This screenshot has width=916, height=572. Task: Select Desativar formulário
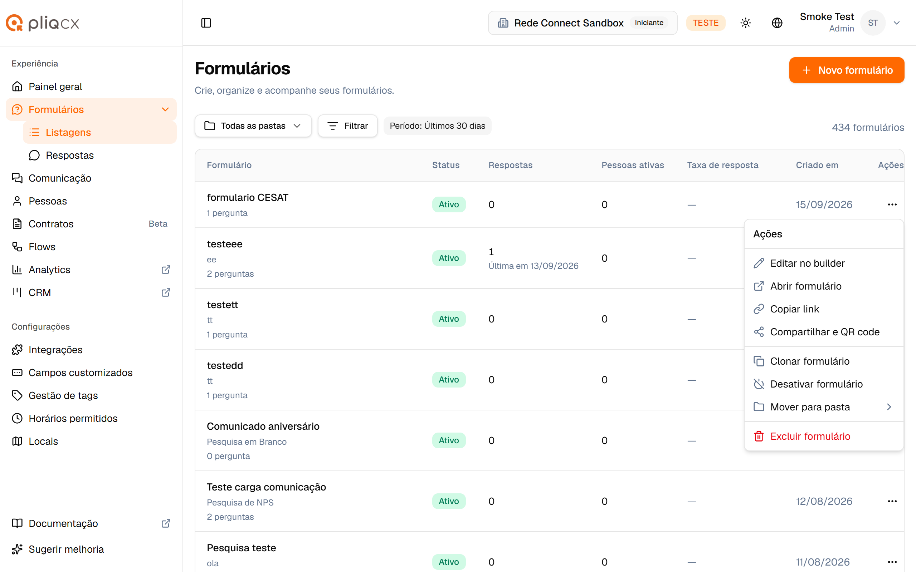824,384
